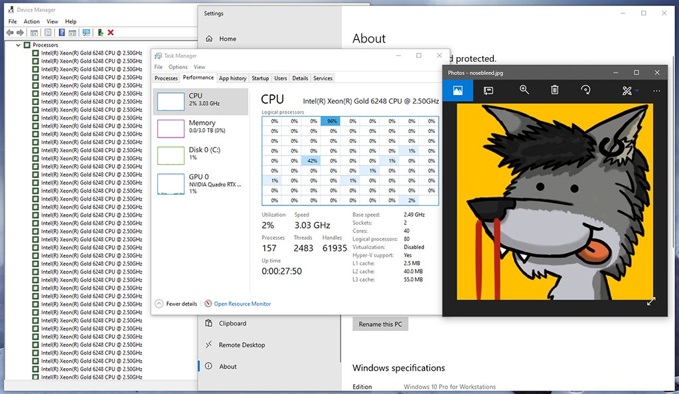
Task: Open the Home page in Settings
Action: coord(228,39)
